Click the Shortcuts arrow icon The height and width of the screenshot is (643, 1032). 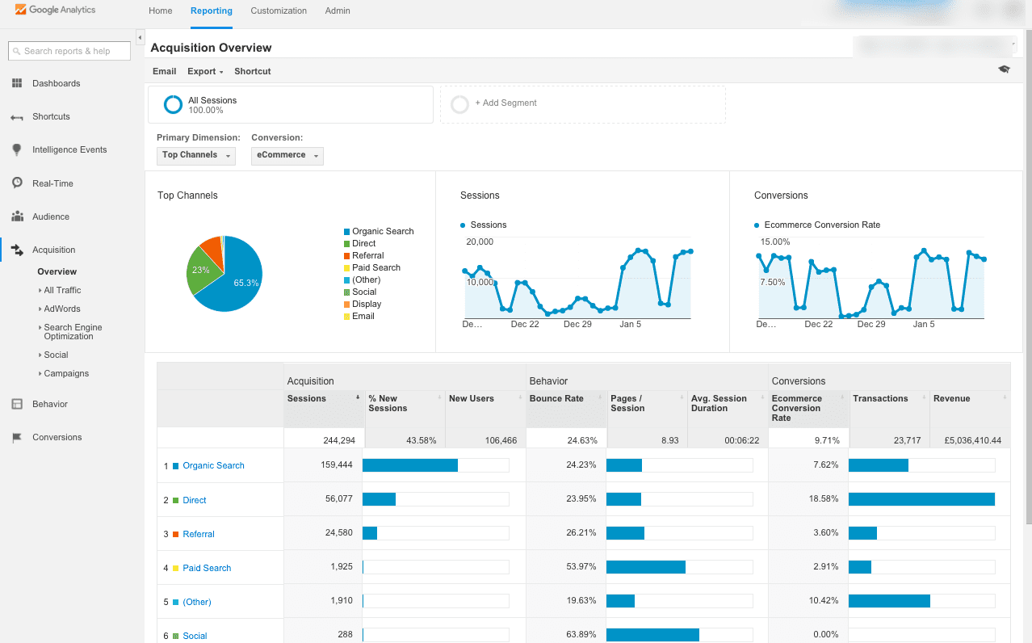pyautogui.click(x=17, y=117)
